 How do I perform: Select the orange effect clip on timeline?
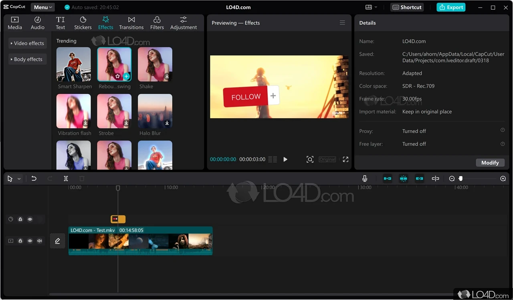[118, 219]
